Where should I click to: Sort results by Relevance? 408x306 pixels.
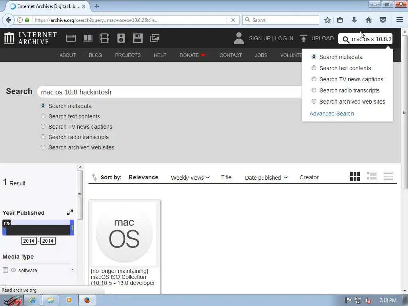[143, 177]
